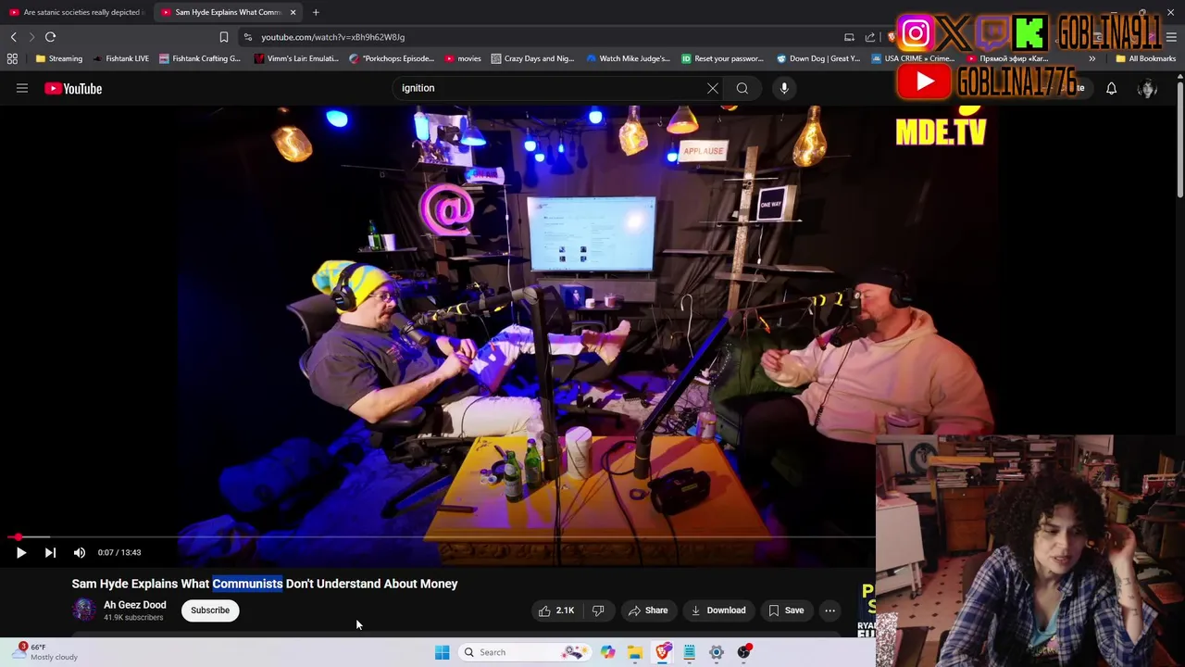Image resolution: width=1185 pixels, height=667 pixels.
Task: Open the account avatar menu
Action: point(1147,88)
